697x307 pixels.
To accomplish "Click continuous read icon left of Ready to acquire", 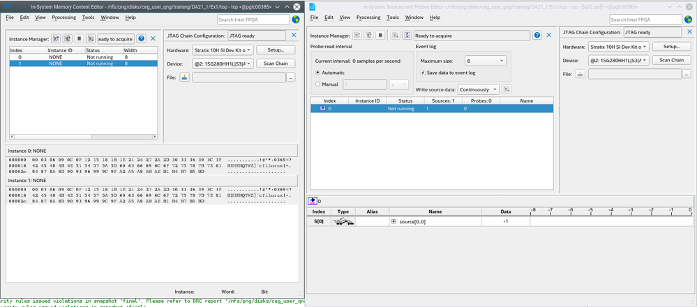I will (x=407, y=34).
